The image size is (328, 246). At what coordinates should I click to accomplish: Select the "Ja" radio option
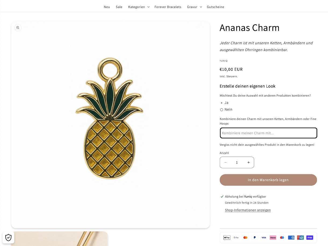pos(222,103)
